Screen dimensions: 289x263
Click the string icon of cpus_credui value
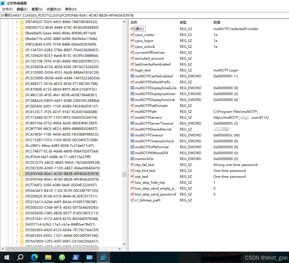tap(132, 35)
